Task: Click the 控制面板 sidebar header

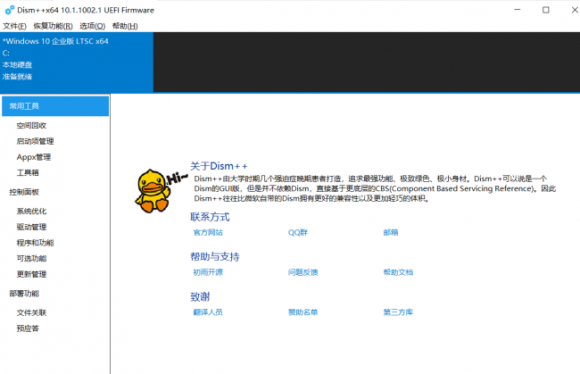Action: pos(24,192)
